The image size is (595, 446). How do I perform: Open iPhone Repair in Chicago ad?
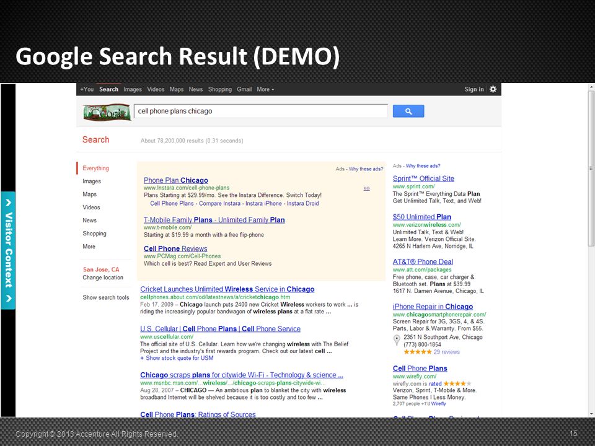point(433,307)
